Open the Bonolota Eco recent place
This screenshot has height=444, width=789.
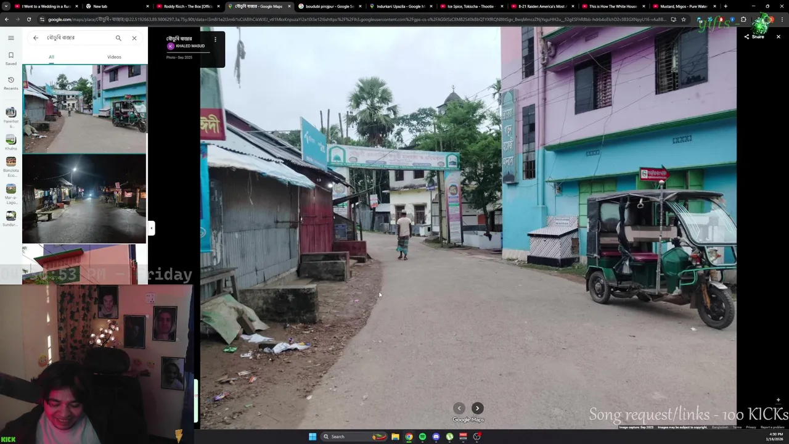[x=10, y=167]
